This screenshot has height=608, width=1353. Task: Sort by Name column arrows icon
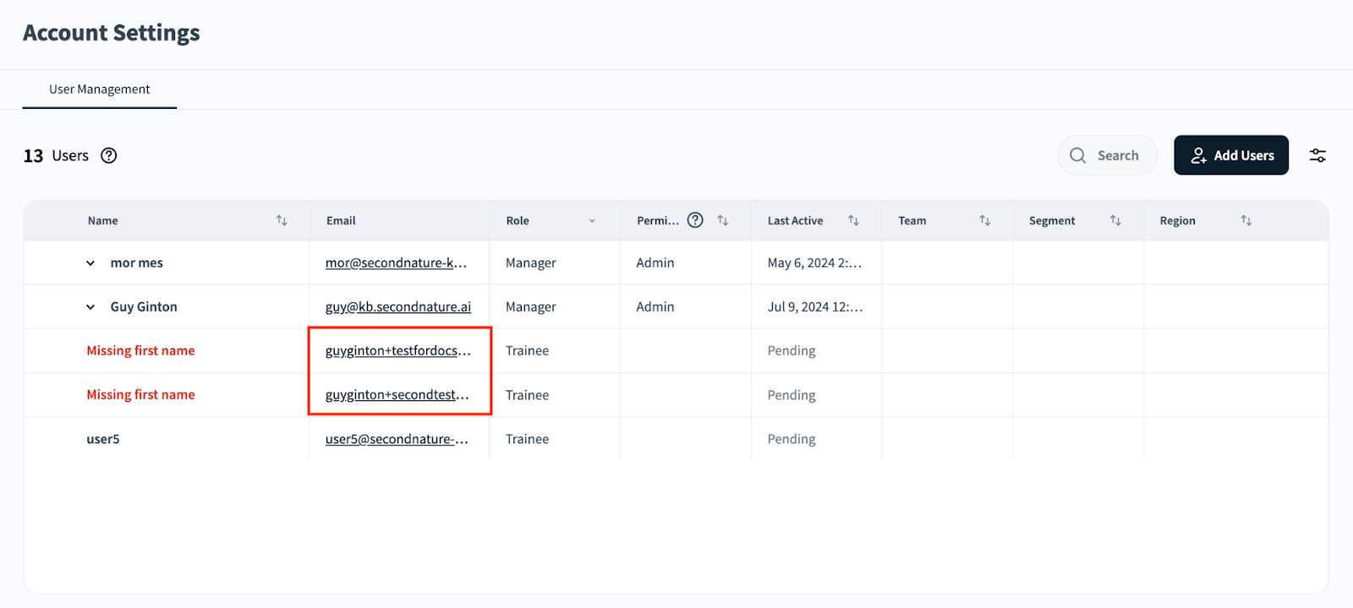tap(282, 220)
